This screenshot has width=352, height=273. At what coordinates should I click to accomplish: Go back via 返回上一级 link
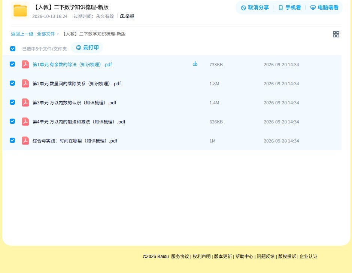click(x=22, y=34)
